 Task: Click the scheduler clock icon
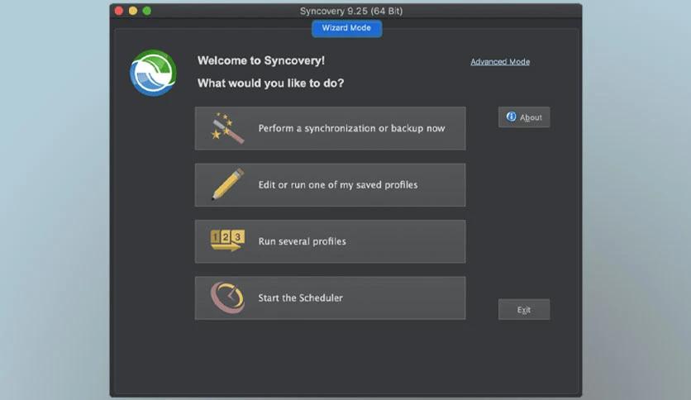pos(227,298)
